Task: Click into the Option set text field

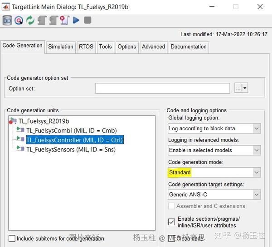Action: (x=163, y=88)
